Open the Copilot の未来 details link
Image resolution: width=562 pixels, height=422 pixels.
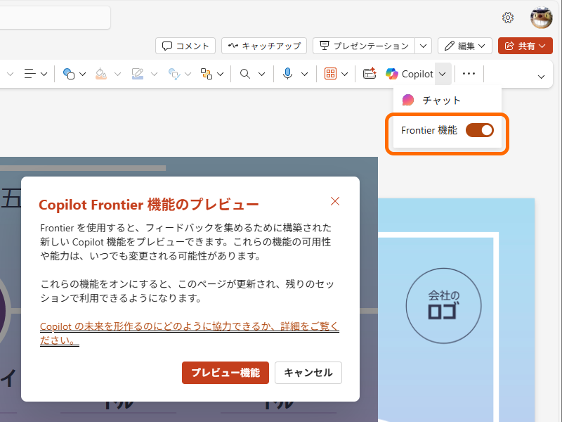point(189,326)
